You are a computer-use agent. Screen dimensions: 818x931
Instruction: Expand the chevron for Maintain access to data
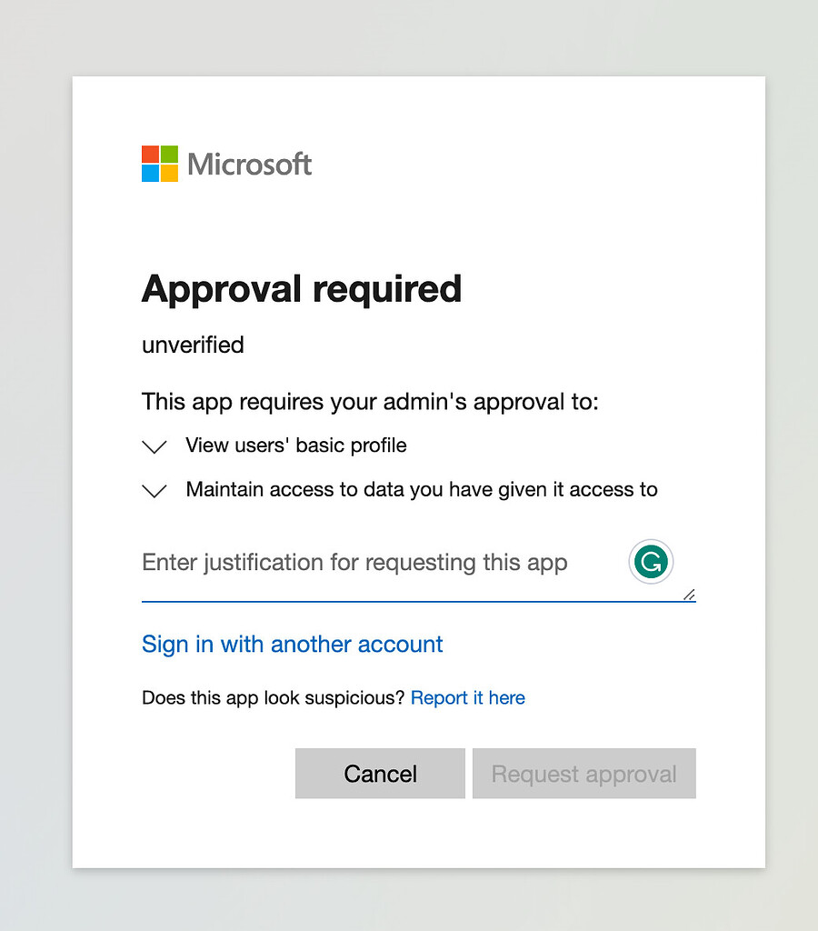pos(155,490)
